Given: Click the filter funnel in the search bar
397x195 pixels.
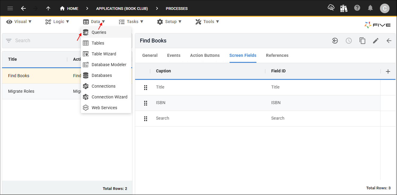Looking at the screenshot, I should point(8,40).
